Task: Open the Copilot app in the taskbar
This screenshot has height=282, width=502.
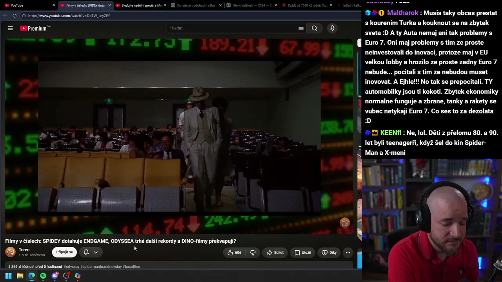Action: pyautogui.click(x=78, y=276)
